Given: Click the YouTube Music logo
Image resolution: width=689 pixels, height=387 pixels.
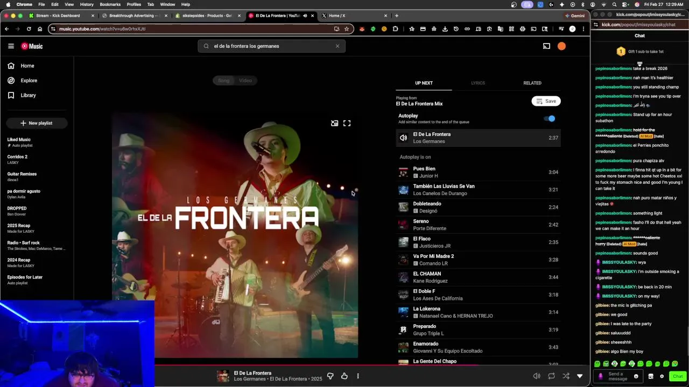Looking at the screenshot, I should (32, 46).
